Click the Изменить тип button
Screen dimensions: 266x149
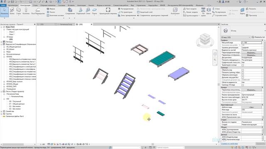point(258,37)
